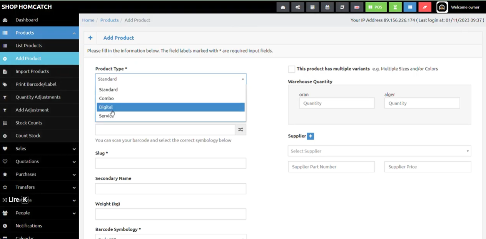Click the Slug input field
486x239 pixels.
pos(171,163)
